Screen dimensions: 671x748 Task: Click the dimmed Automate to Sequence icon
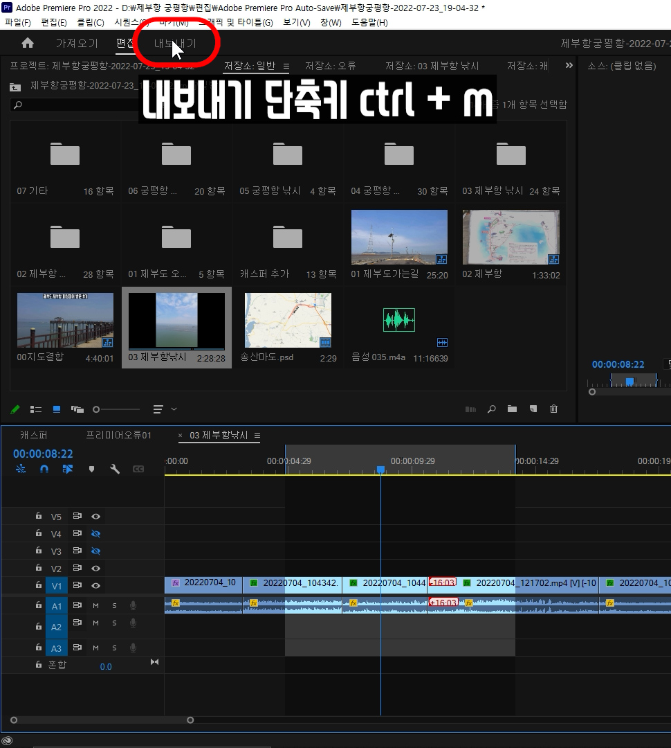(471, 409)
